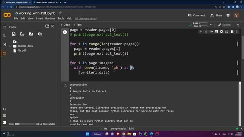Open the taskbar Search box

(98, 134)
